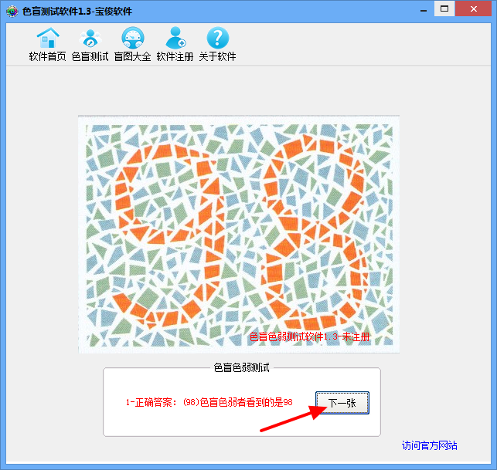
Task: Open the 关于软件 text label
Action: coord(217,56)
